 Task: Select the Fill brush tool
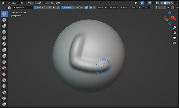4,80
